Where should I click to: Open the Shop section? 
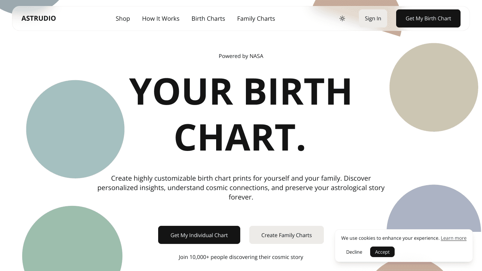coord(123,18)
